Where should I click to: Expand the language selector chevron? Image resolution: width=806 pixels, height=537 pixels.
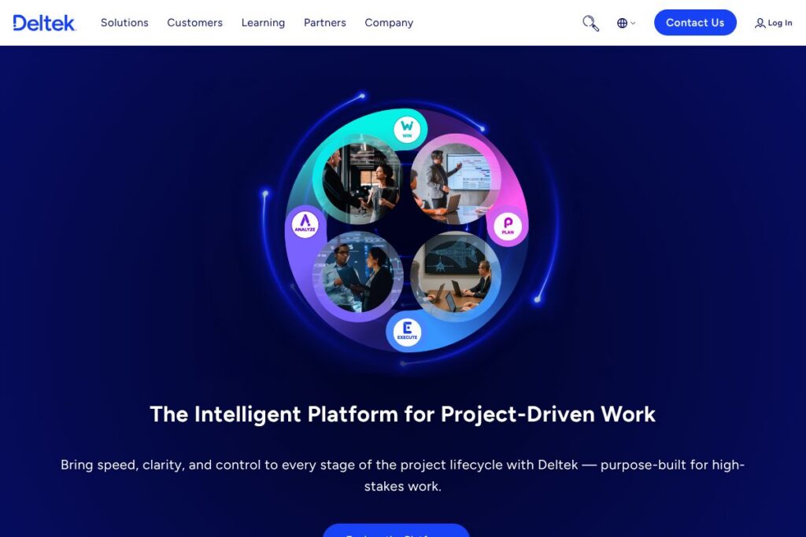633,23
